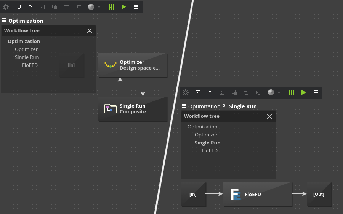Screen dimensions: 343x214
Task: Open the comment icon in right toolbar
Action: (x=198, y=92)
